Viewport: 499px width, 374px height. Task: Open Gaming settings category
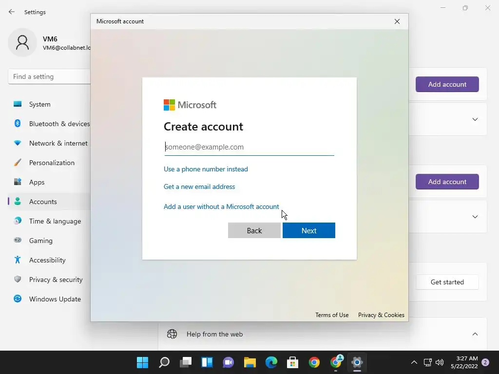coord(49,241)
